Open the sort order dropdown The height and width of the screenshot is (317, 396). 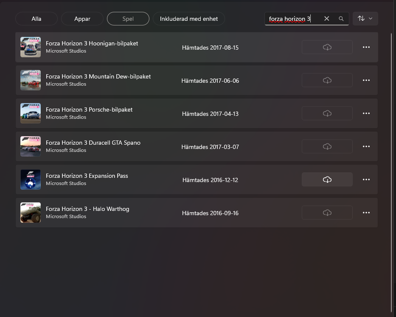365,18
